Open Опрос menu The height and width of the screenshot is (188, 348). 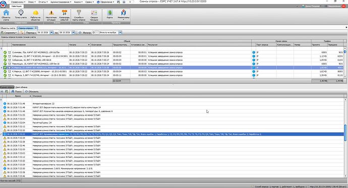tap(32, 2)
